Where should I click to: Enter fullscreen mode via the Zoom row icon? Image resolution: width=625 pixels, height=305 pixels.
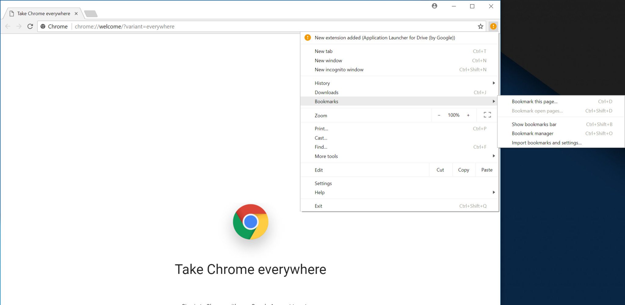[487, 115]
